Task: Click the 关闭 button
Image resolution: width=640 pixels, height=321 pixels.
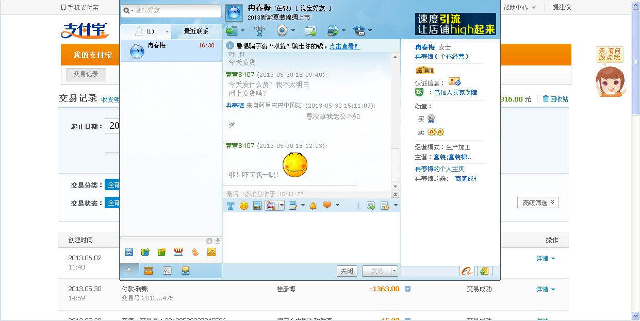Action: click(347, 271)
